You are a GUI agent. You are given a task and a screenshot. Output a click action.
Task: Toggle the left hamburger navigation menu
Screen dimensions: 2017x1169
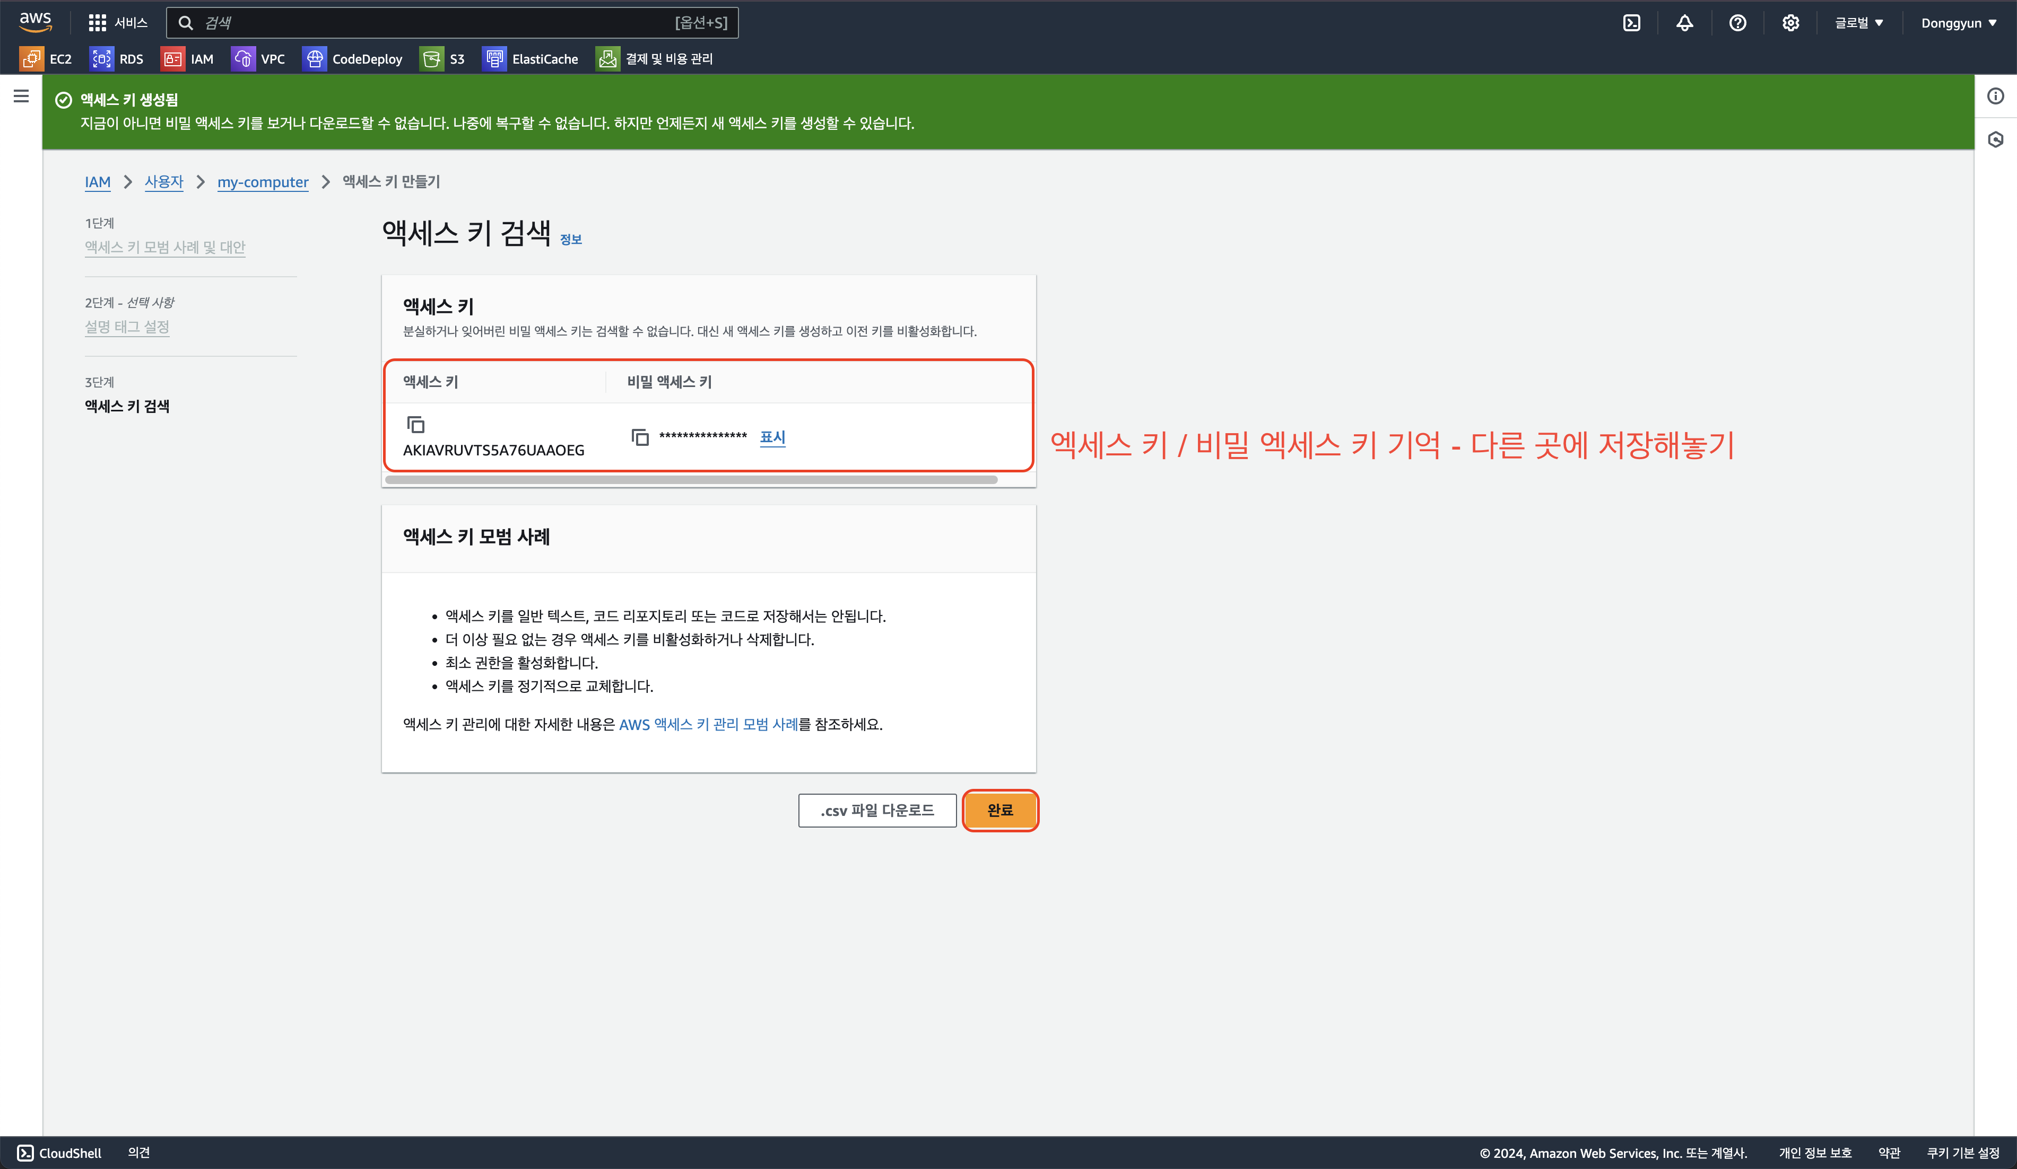tap(22, 96)
